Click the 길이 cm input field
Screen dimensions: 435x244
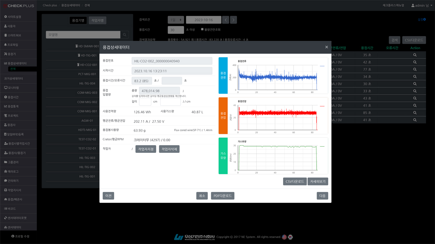pos(145,101)
